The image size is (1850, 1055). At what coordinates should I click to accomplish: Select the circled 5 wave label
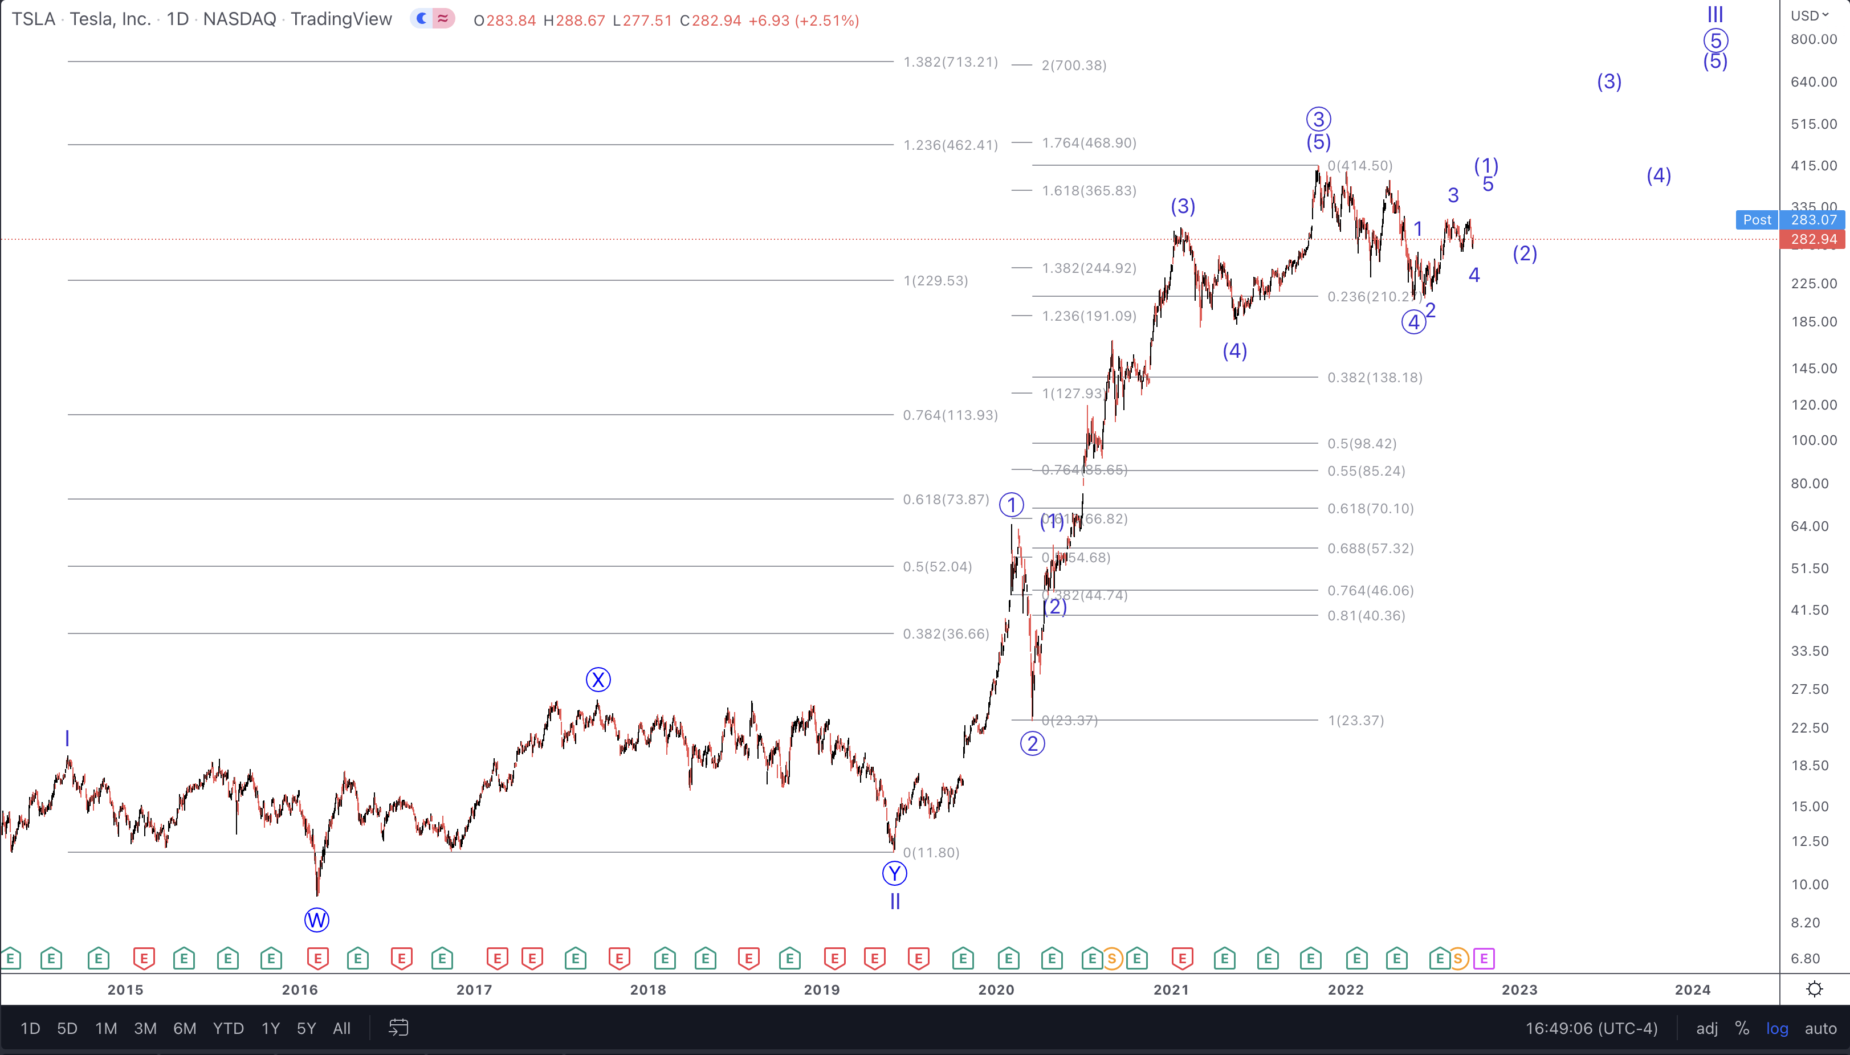pos(1715,40)
